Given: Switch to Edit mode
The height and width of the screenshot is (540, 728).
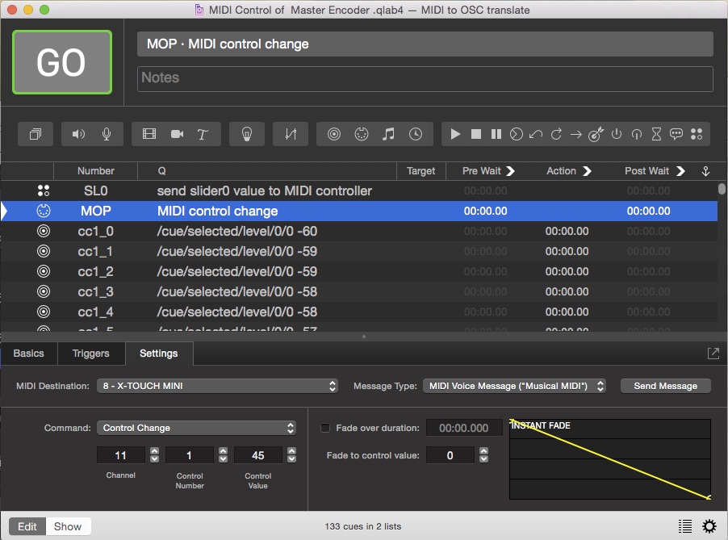Looking at the screenshot, I should 27,526.
